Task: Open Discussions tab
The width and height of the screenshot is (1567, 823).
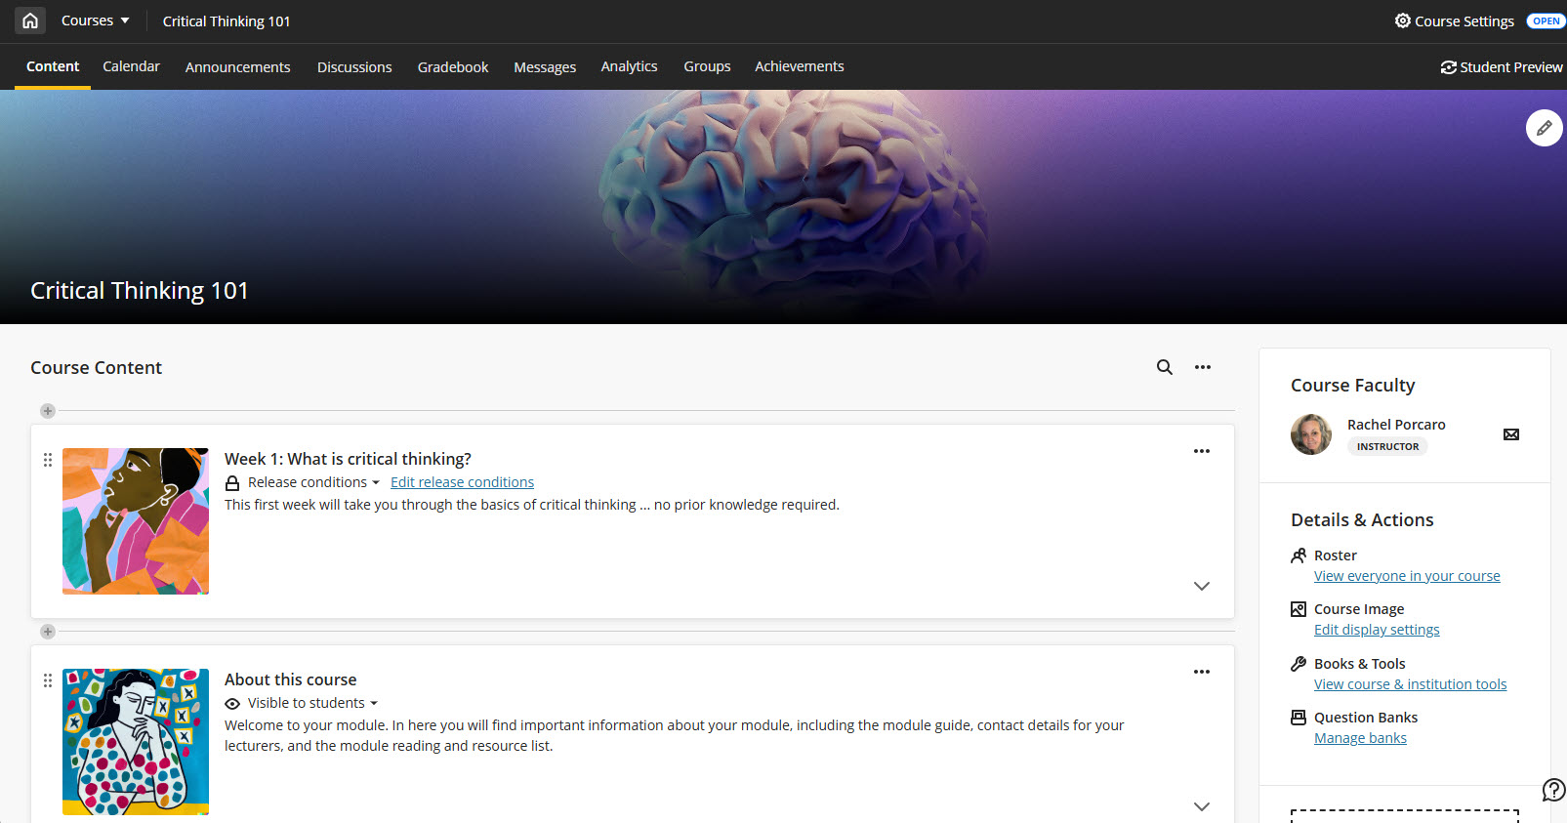Action: pos(354,67)
